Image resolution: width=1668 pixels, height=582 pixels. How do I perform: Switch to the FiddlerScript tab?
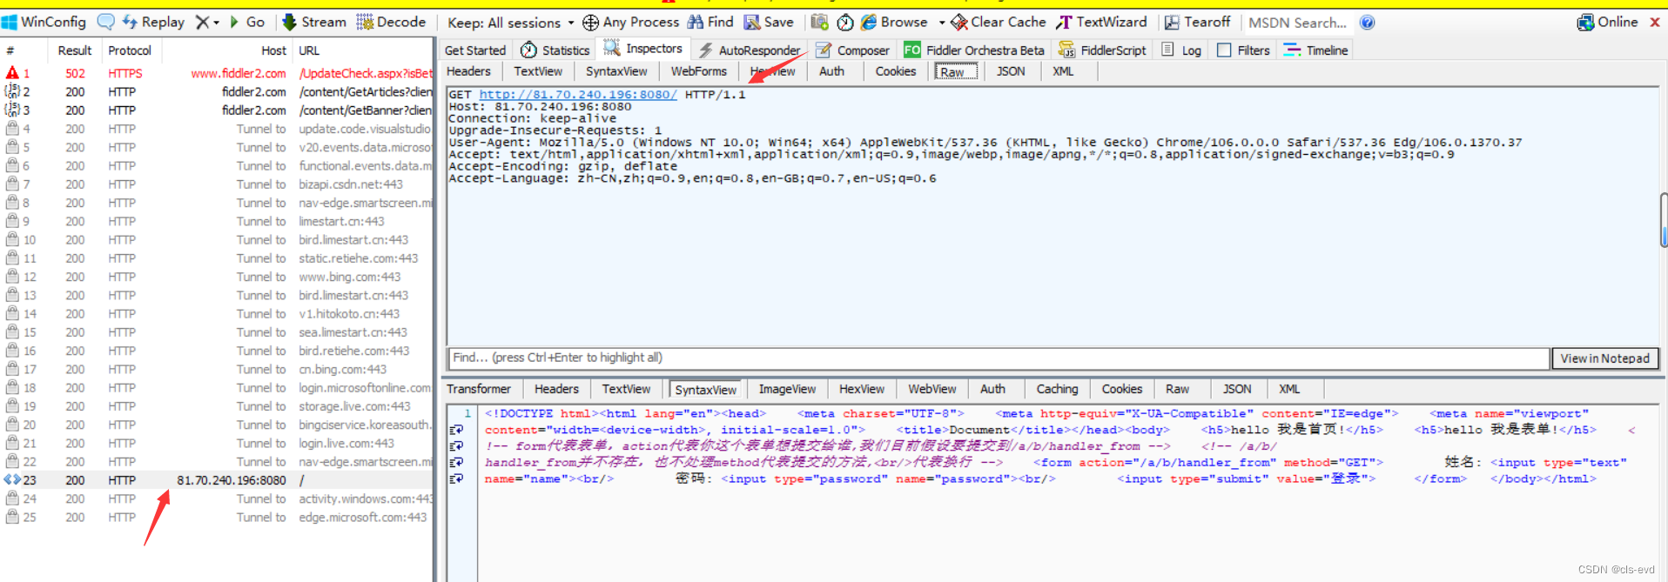(1102, 50)
